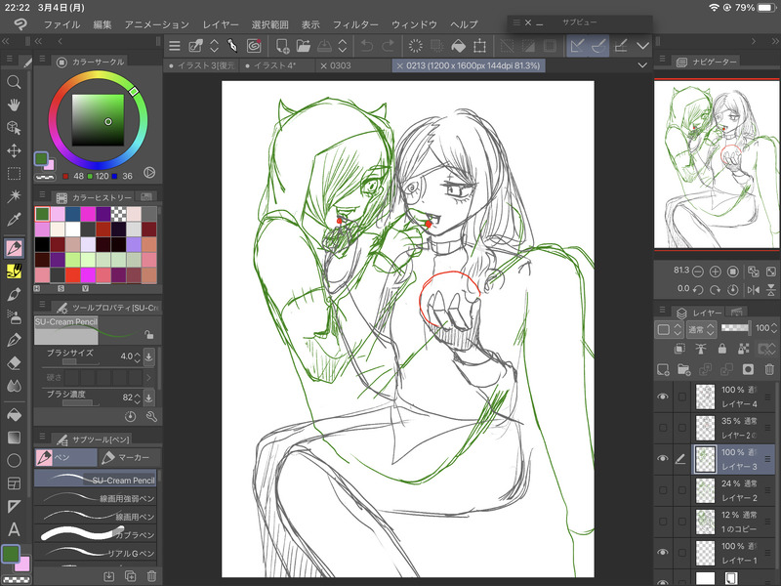This screenshot has width=781, height=586.
Task: Open フィルター menu
Action: coord(355,24)
